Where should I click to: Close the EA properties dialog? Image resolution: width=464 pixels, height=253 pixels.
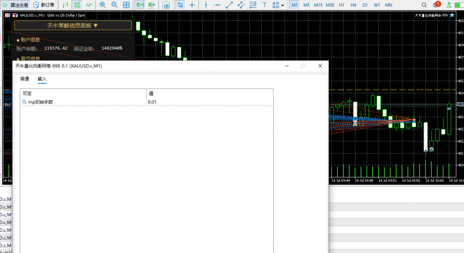click(320, 66)
